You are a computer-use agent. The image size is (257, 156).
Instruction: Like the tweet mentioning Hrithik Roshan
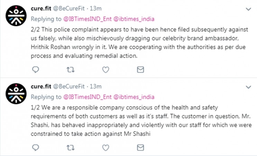pyautogui.click(x=106, y=70)
